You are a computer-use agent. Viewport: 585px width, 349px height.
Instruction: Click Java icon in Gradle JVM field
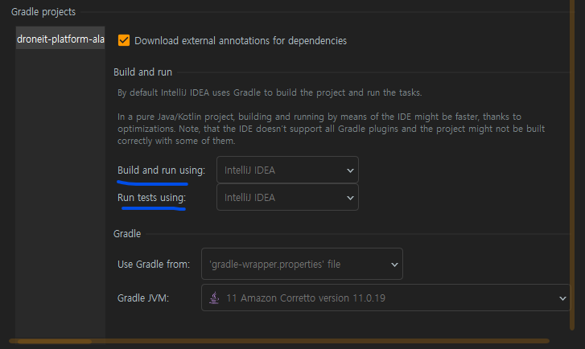(214, 298)
